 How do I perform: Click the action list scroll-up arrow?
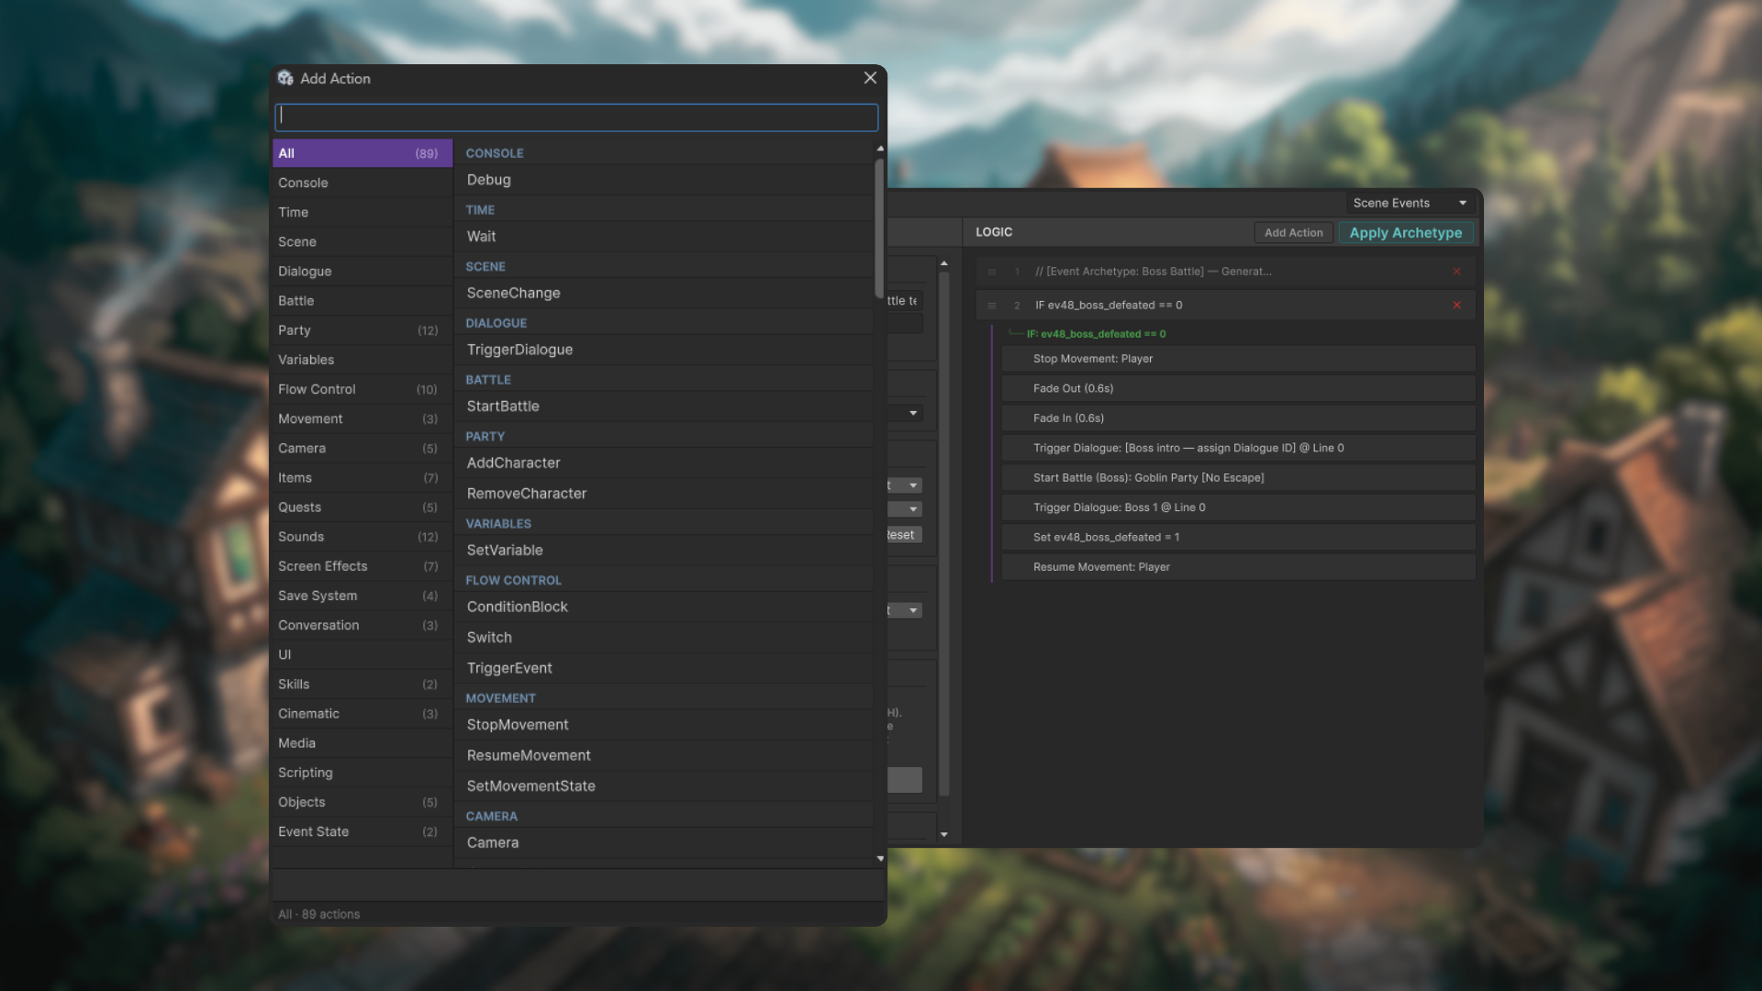(x=880, y=148)
